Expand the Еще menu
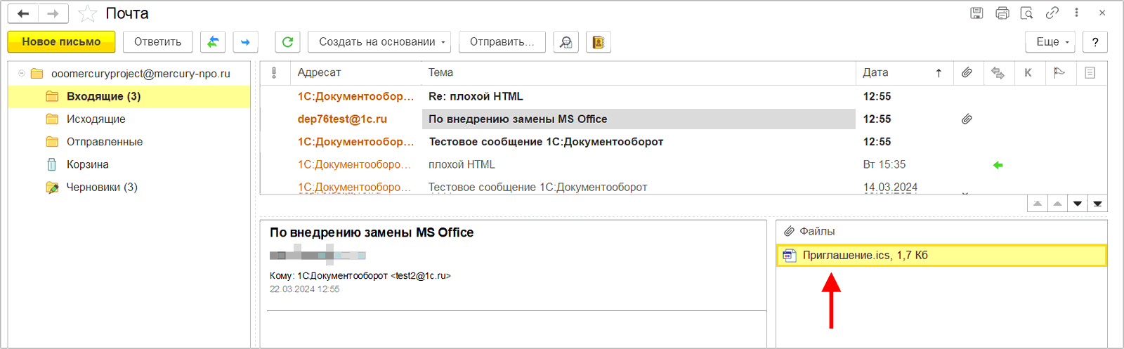 [1050, 42]
